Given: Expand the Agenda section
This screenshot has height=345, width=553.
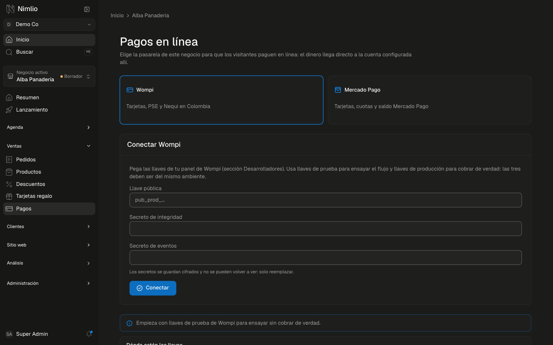Looking at the screenshot, I should pyautogui.click(x=49, y=127).
